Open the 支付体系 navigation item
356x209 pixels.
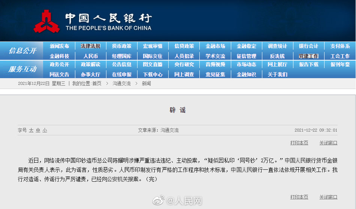(340, 46)
